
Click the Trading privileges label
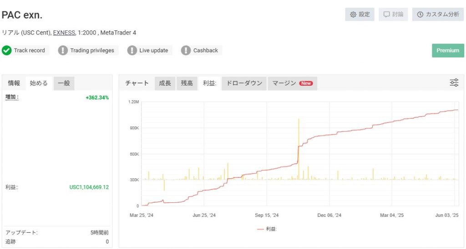[x=92, y=50]
